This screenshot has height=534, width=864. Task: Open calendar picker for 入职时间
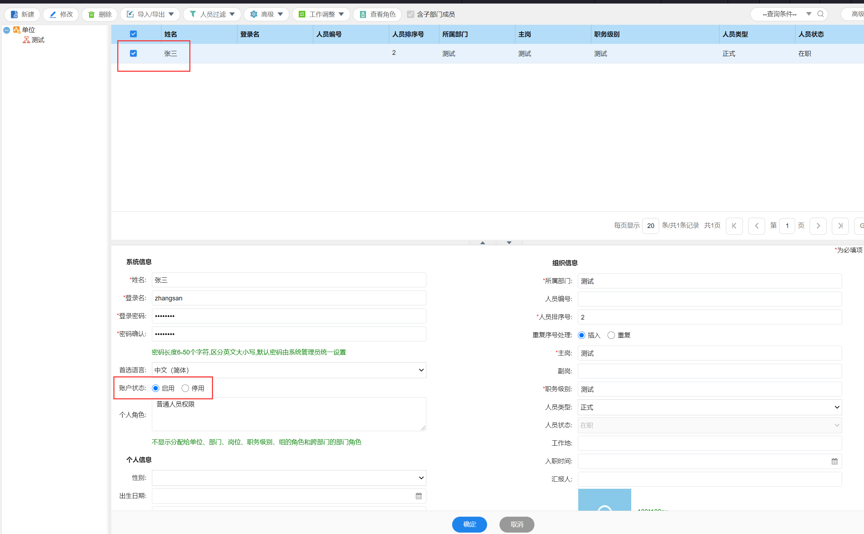[x=834, y=461]
